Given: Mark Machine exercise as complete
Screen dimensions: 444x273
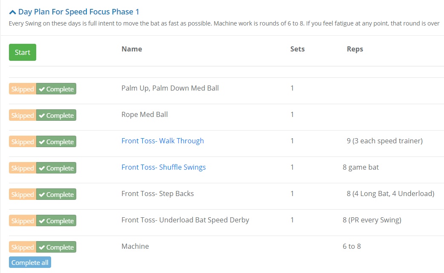Looking at the screenshot, I should click(x=56, y=247).
